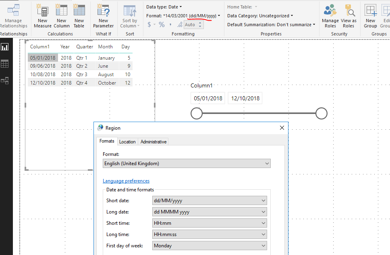Open the Long time combo box
Screen dimensions: 390x255
[210, 234]
